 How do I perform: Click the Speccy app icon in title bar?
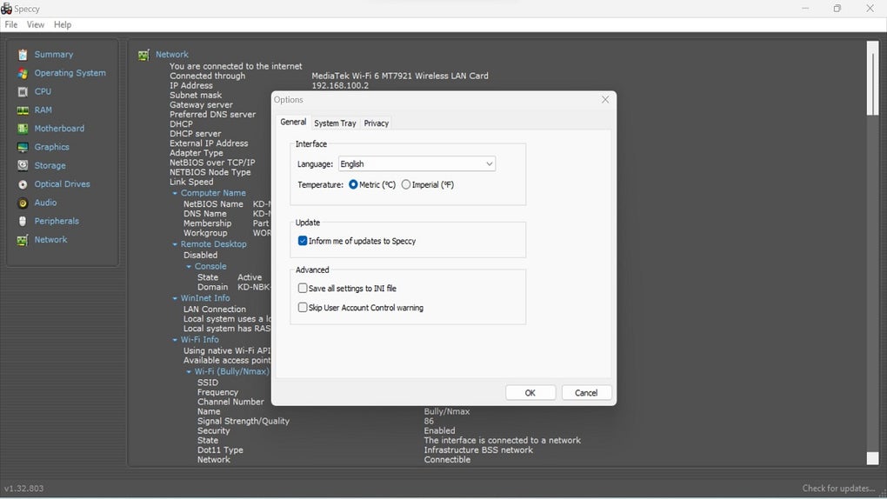(x=6, y=9)
